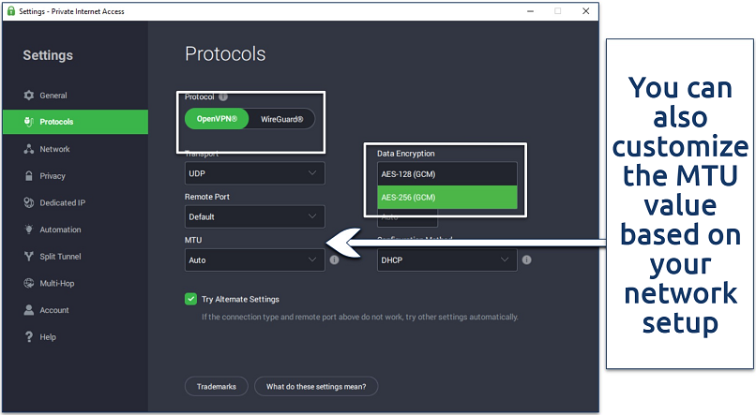The width and height of the screenshot is (756, 415).
Task: Click the info icon beside DHCP dropdown
Action: pyautogui.click(x=526, y=260)
